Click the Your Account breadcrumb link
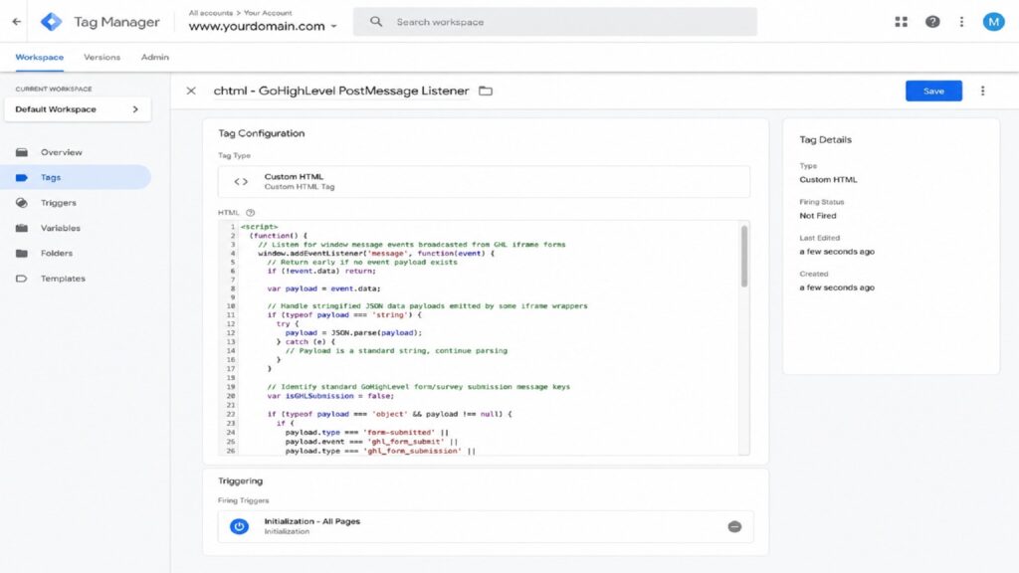 [x=268, y=12]
